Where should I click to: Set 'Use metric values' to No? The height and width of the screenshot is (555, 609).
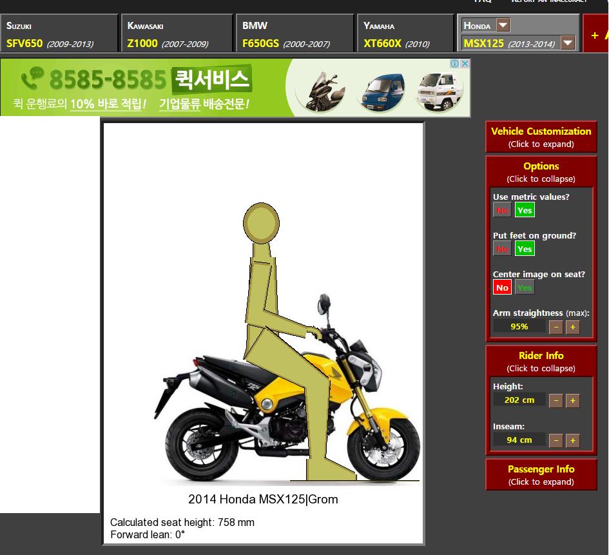point(502,210)
